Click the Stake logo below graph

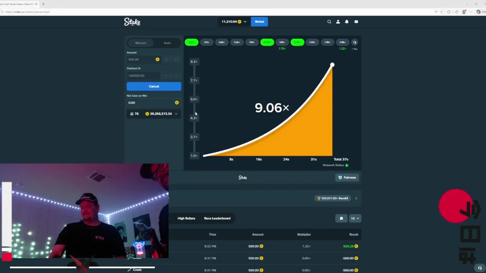(243, 177)
